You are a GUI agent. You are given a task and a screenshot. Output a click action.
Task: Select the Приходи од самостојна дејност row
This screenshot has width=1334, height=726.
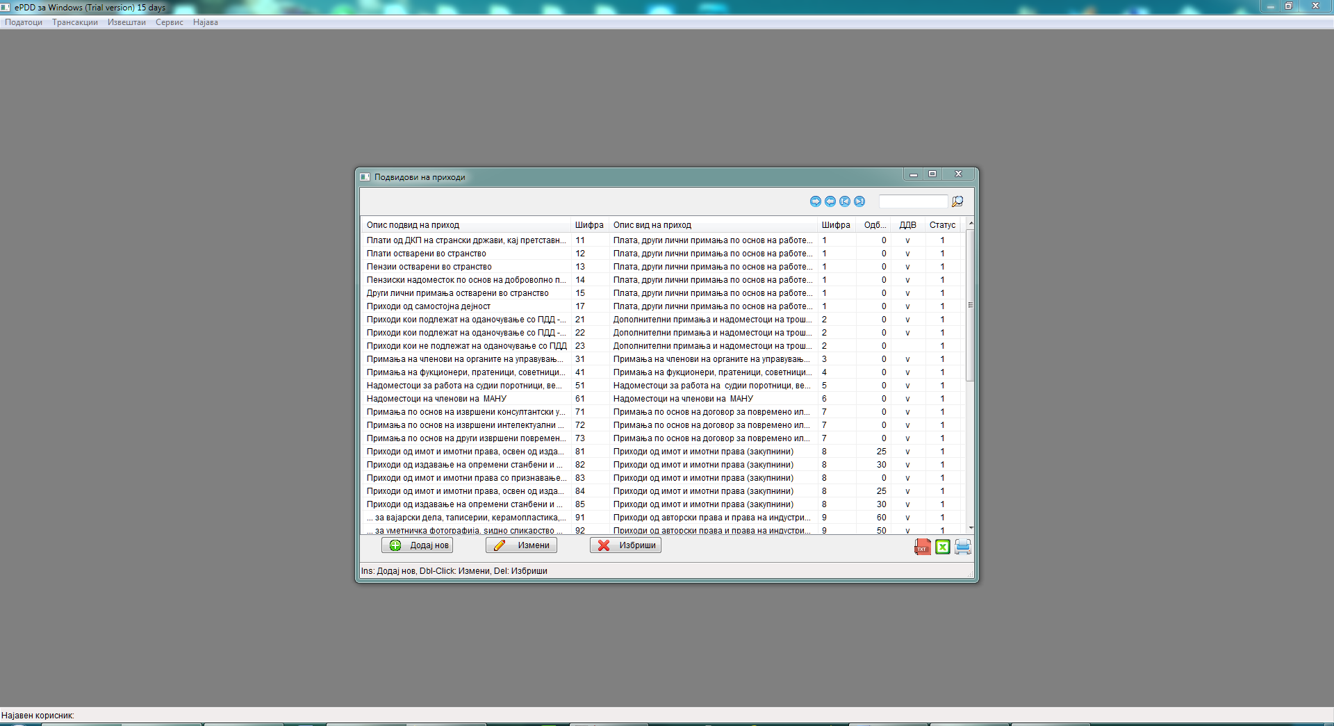(x=429, y=306)
